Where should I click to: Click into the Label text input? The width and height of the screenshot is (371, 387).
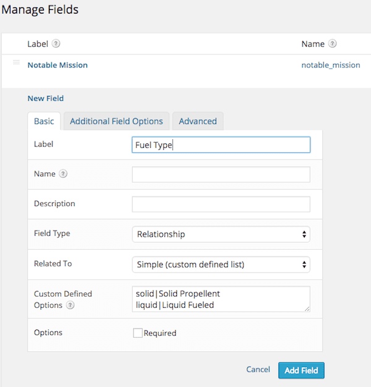(221, 145)
